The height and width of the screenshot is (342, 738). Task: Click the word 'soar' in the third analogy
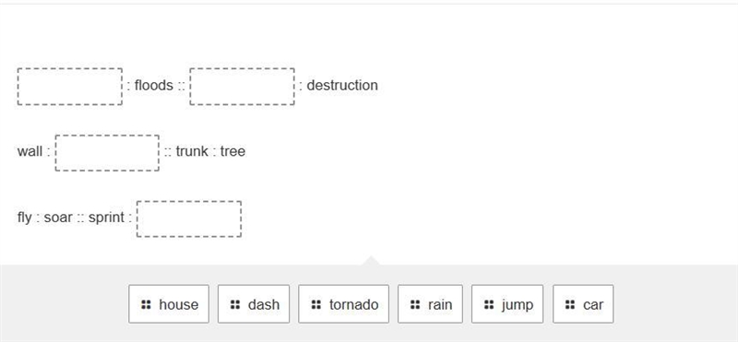[58, 218]
